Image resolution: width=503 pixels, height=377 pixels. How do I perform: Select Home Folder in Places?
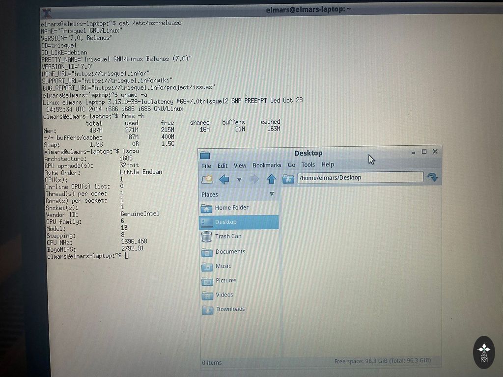231,208
